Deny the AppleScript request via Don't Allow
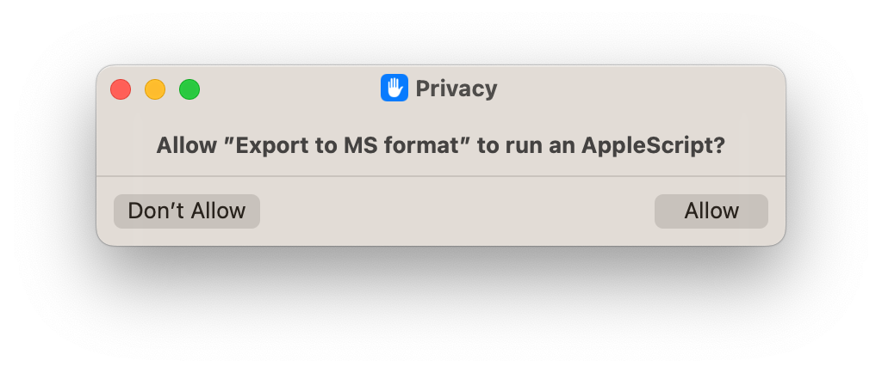 click(x=187, y=211)
